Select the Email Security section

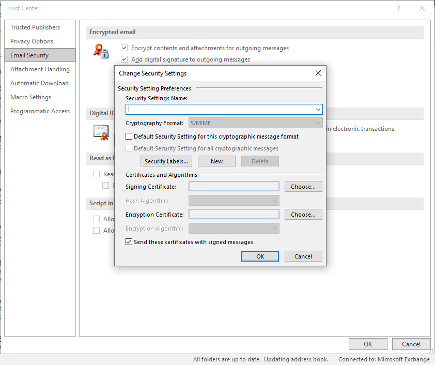pyautogui.click(x=40, y=55)
